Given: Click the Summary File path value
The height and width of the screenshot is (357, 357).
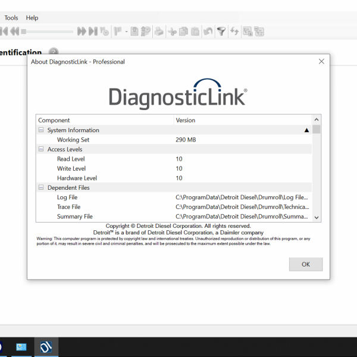Looking at the screenshot, I should point(242,217).
